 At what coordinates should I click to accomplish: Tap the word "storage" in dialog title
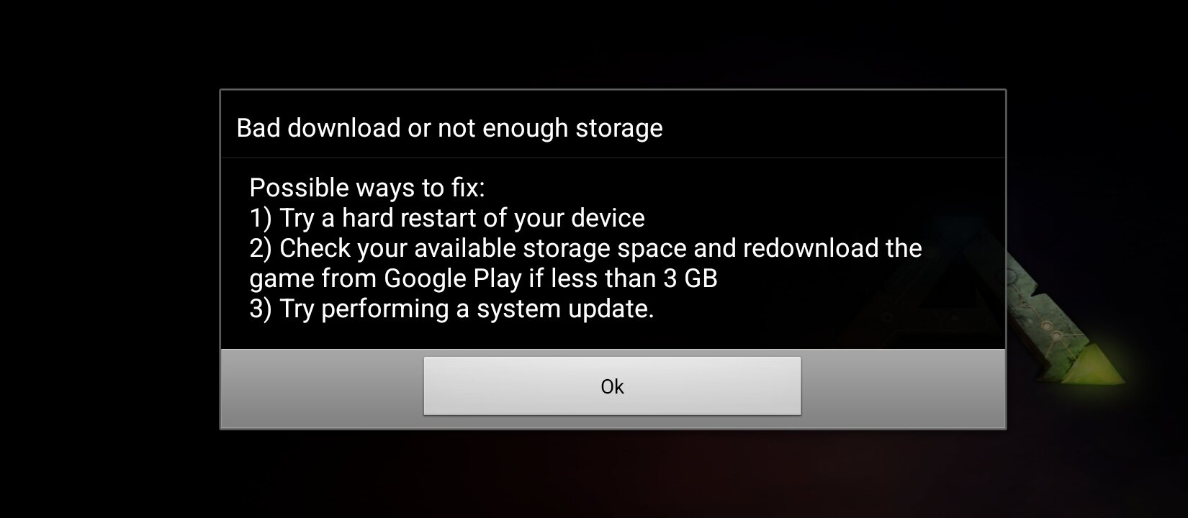coord(618,129)
